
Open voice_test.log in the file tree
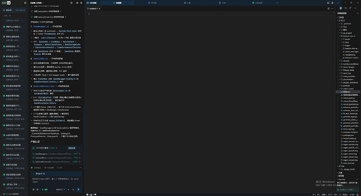click(348, 163)
